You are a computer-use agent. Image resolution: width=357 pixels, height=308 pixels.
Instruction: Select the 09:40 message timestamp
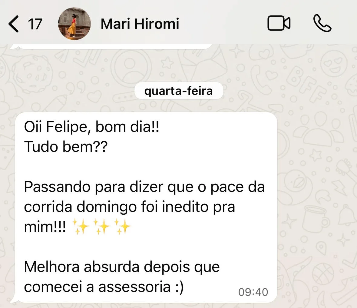[x=253, y=292]
